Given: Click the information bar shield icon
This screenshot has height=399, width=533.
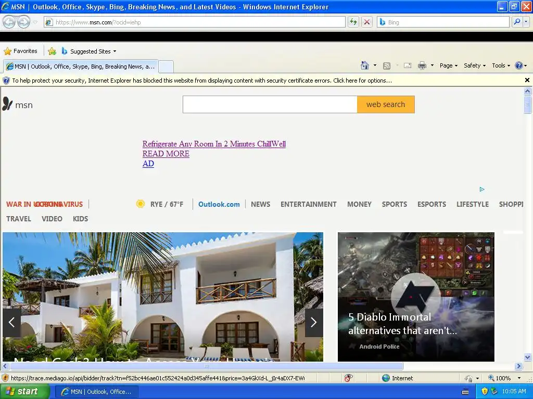Looking at the screenshot, I should 6,81.
